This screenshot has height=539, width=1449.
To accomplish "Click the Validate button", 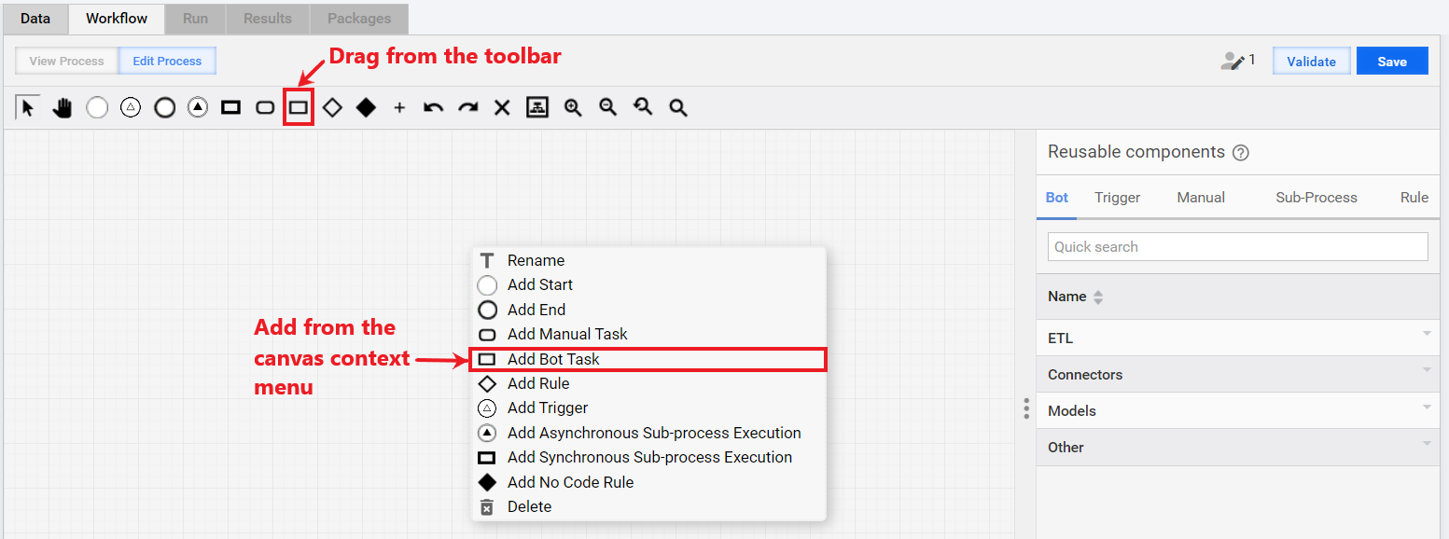I will (x=1311, y=61).
